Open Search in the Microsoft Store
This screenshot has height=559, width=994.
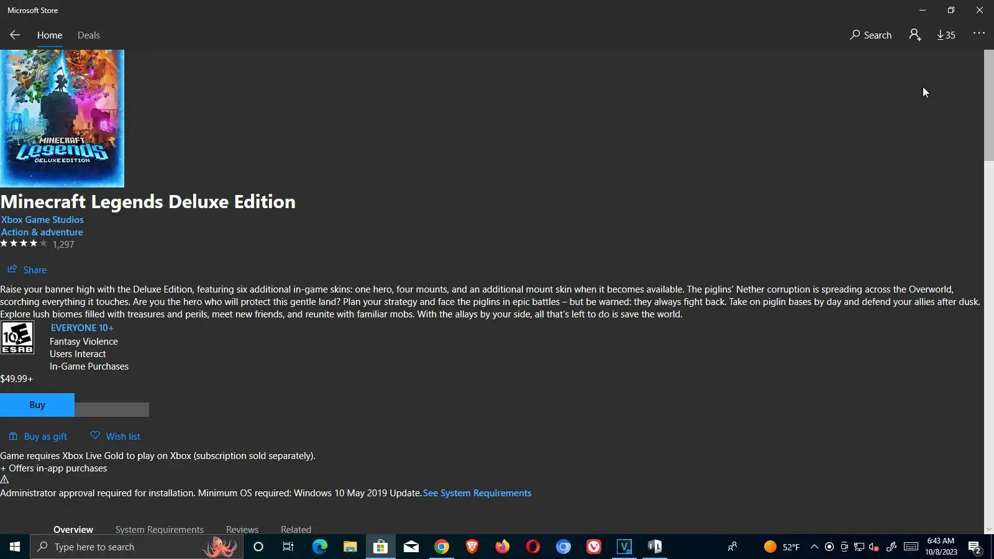870,35
